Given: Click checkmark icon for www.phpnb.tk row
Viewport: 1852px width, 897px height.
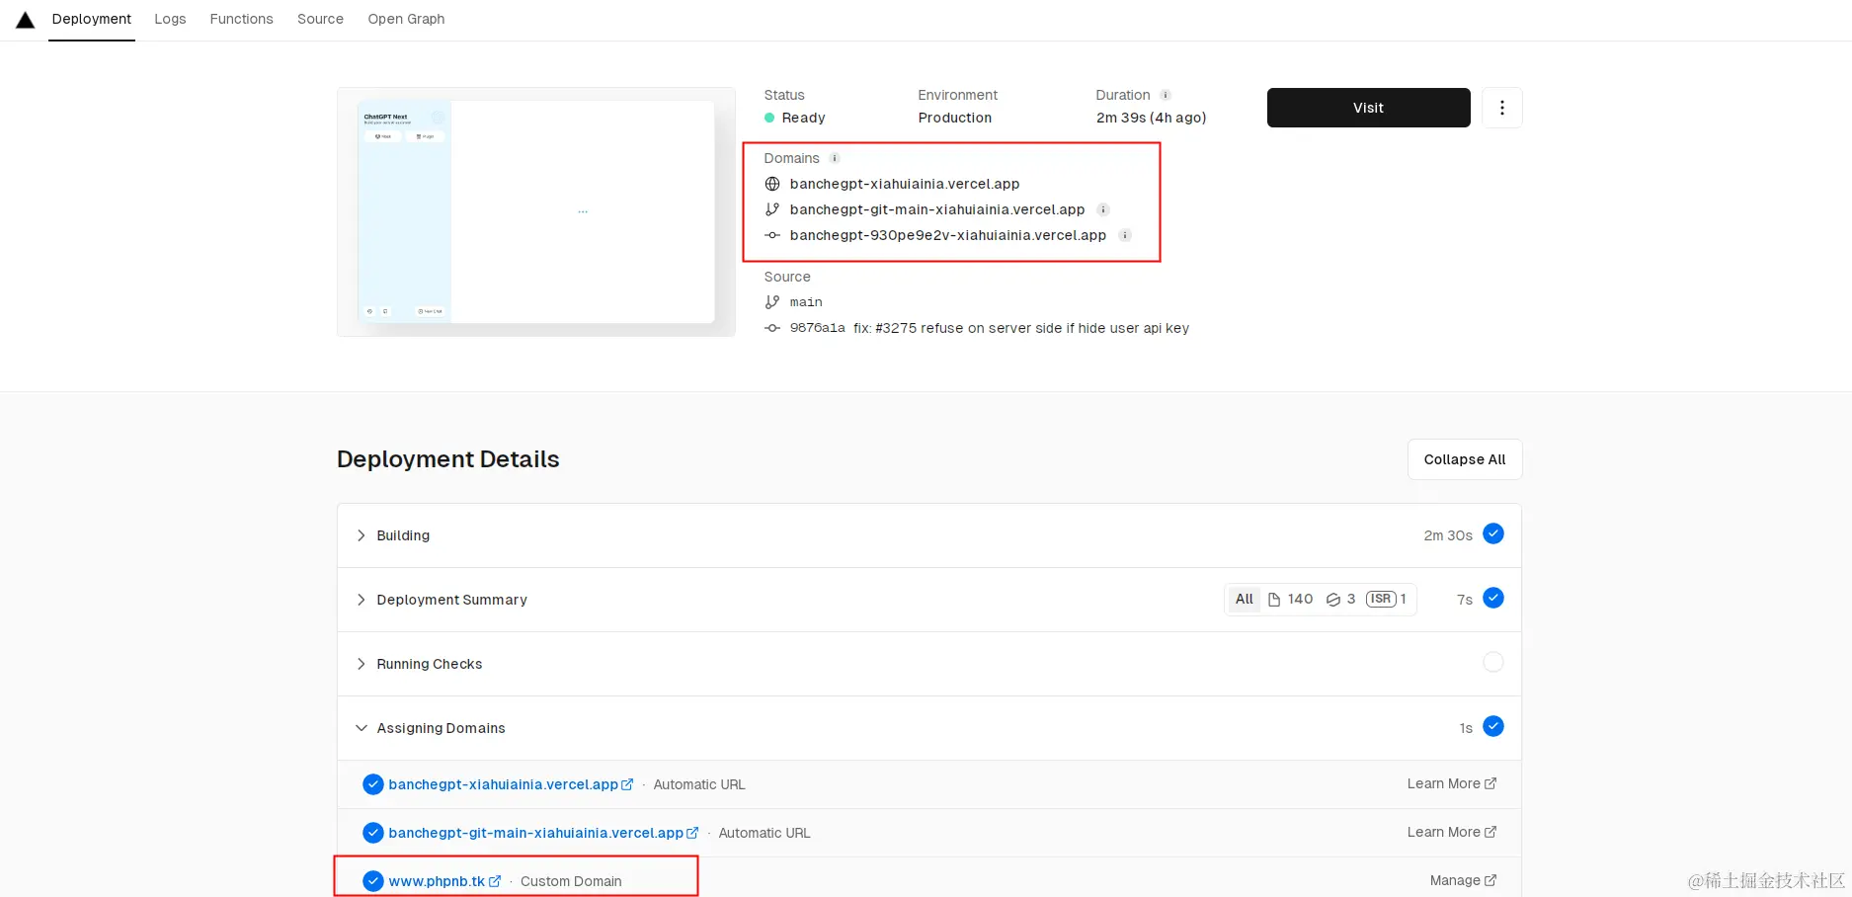Looking at the screenshot, I should [x=372, y=881].
